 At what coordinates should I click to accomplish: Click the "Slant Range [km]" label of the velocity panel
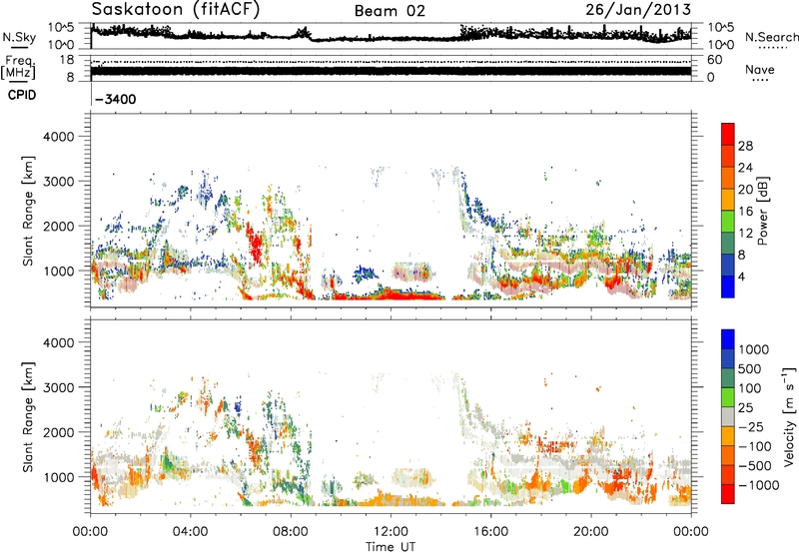29,416
